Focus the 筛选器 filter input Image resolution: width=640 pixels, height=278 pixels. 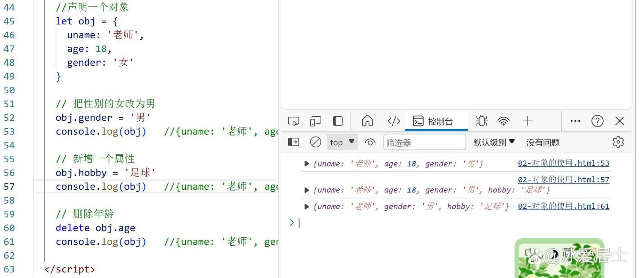coord(424,142)
